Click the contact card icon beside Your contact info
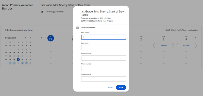The image size is (203, 96). pos(78,28)
